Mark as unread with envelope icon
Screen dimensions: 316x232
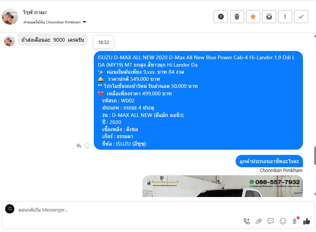click(x=269, y=16)
